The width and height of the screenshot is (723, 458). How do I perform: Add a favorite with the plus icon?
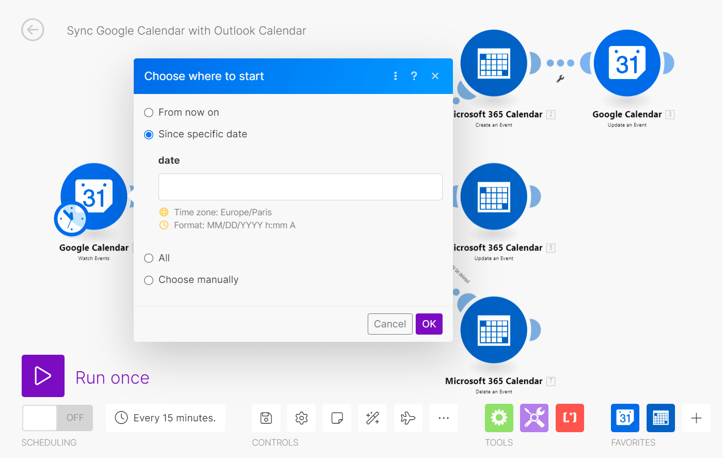[x=696, y=418]
